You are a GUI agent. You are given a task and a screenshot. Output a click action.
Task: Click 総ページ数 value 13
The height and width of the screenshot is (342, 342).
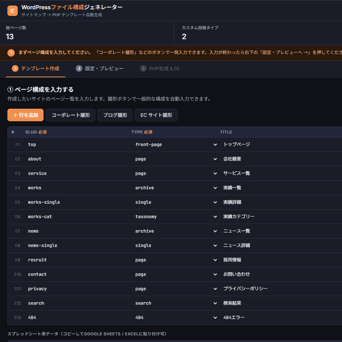click(x=10, y=37)
